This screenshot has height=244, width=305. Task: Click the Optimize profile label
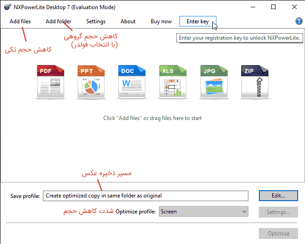coord(136,212)
